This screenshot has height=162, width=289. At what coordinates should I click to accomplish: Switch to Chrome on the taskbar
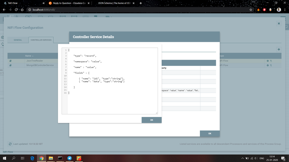(41, 158)
